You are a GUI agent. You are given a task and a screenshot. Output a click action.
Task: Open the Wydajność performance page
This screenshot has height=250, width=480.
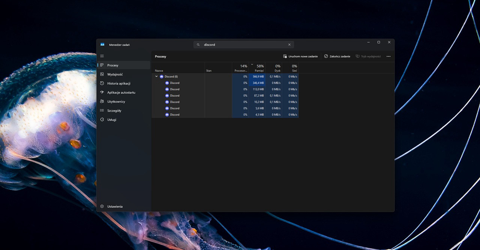(x=115, y=74)
